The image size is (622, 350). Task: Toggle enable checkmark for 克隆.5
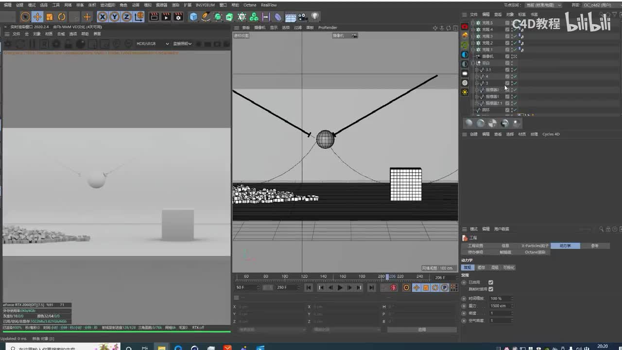coord(515,23)
